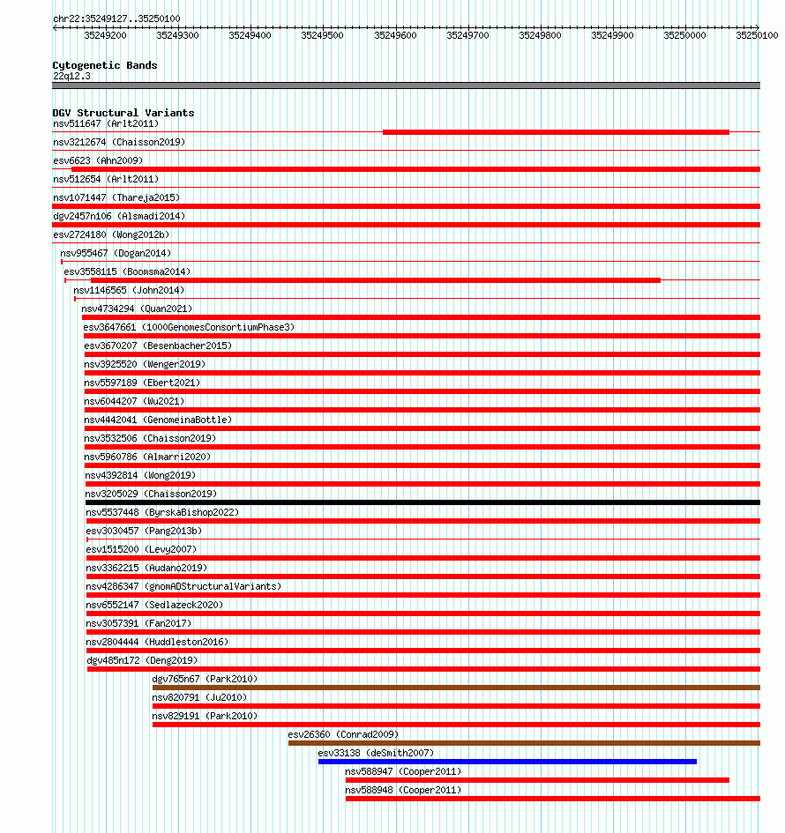The width and height of the screenshot is (785, 833).
Task: Select dgv2457n106 (Alsmadi2014) label
Action: pos(119,217)
